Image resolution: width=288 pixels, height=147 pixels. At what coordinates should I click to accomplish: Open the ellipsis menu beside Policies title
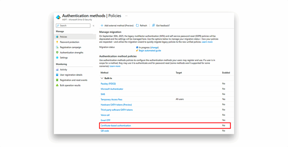click(126, 16)
